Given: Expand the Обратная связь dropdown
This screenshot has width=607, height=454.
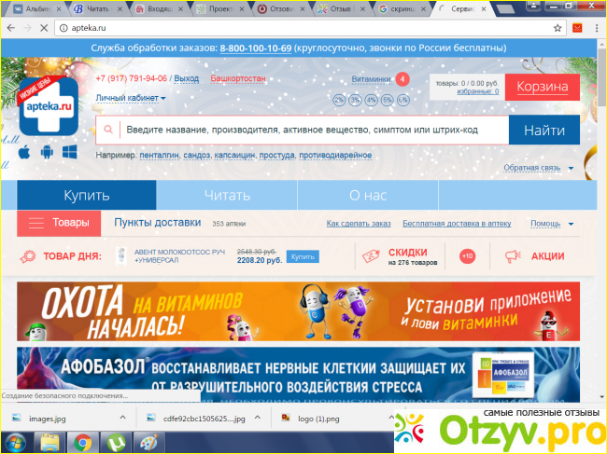Looking at the screenshot, I should pyautogui.click(x=537, y=168).
